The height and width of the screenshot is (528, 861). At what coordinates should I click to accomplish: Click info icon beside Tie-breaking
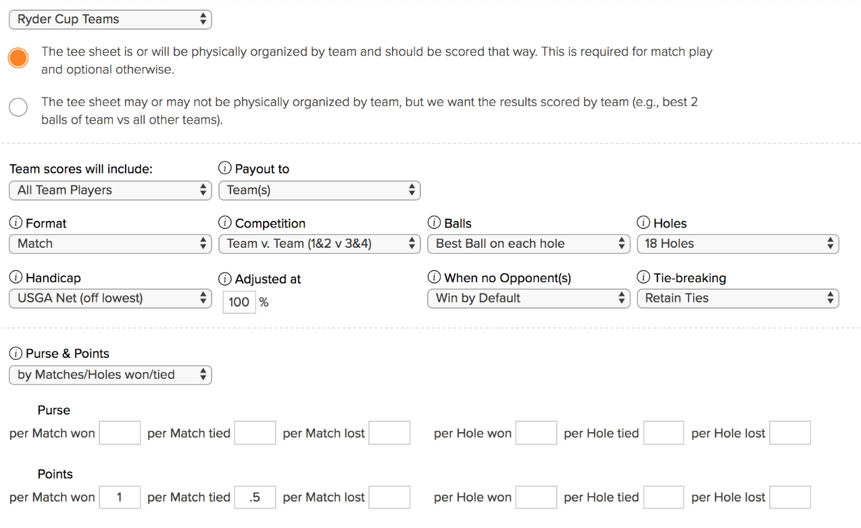point(643,278)
